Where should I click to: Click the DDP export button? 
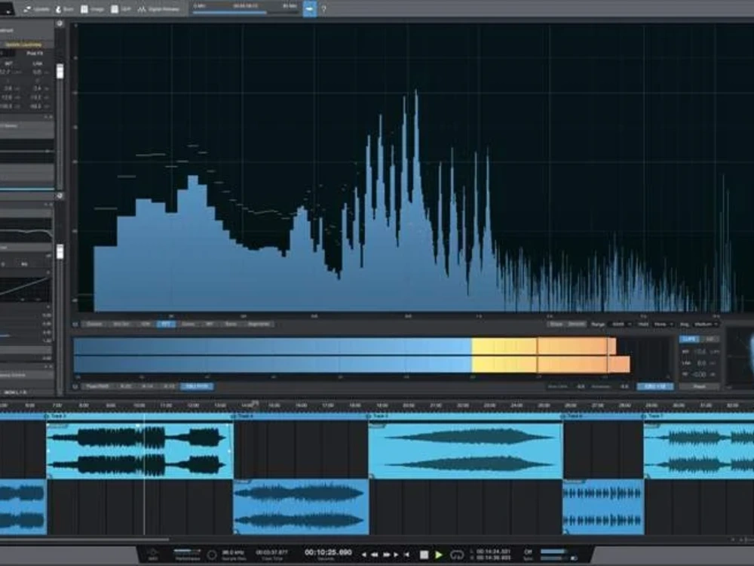(x=121, y=9)
